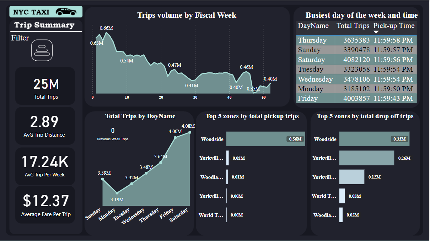Click the Woodside bar in drop off chart
This screenshot has height=241, width=430.
pyautogui.click(x=374, y=139)
